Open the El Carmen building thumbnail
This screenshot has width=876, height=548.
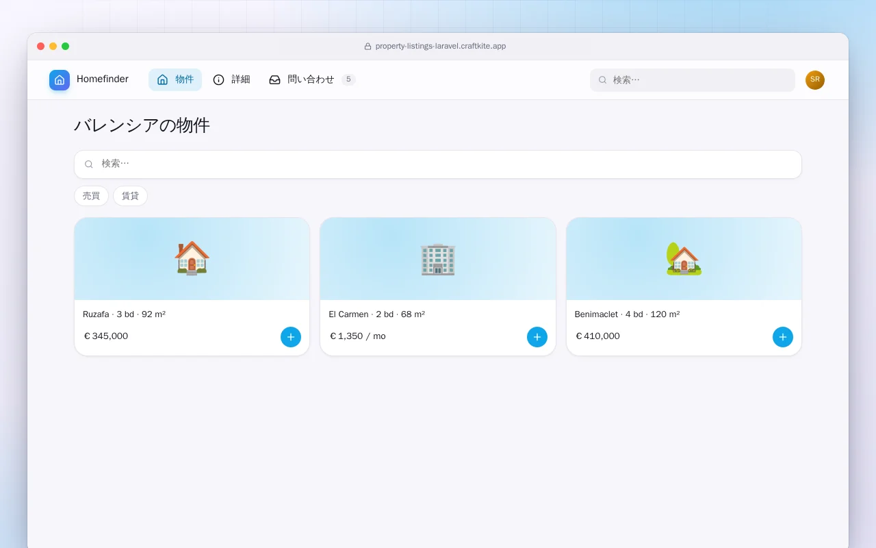click(x=438, y=259)
